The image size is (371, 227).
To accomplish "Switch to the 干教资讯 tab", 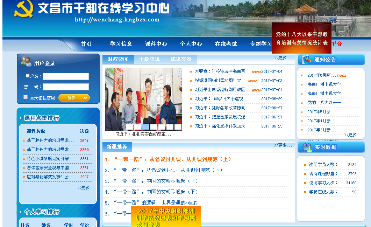I will tap(150, 59).
